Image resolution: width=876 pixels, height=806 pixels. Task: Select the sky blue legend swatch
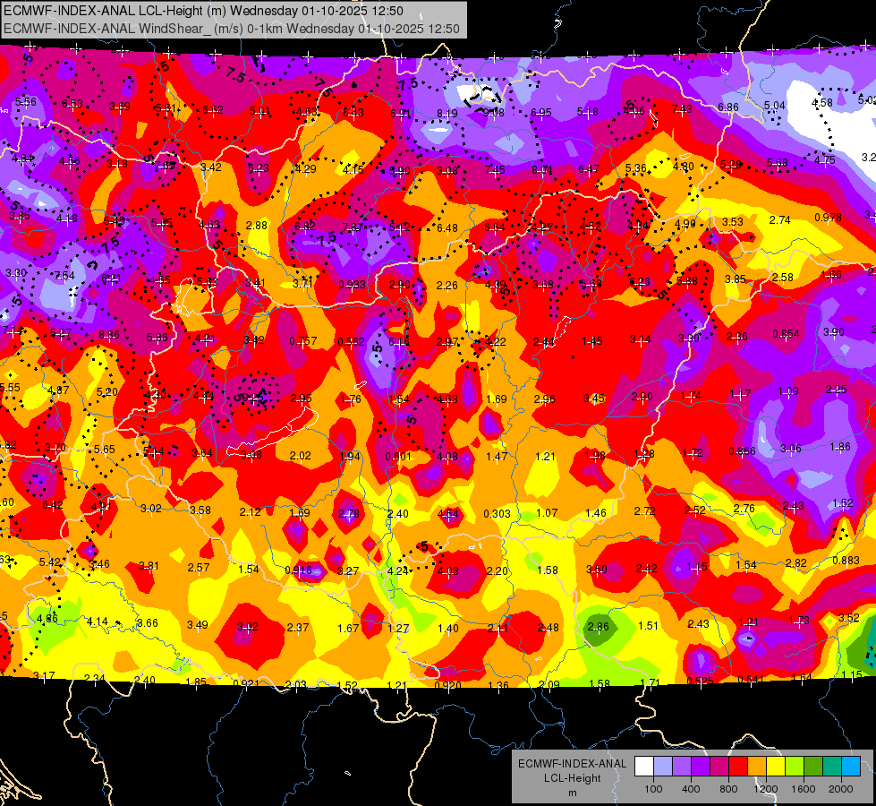coord(851,767)
